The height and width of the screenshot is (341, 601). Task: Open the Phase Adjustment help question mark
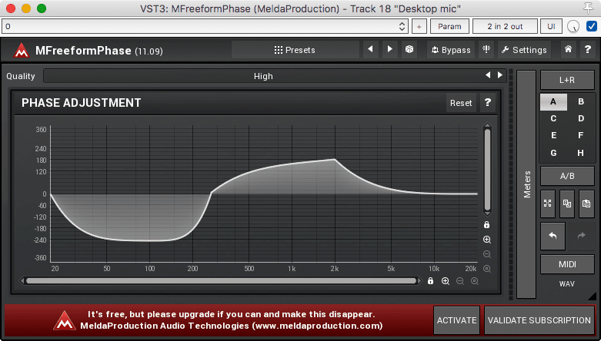tap(487, 103)
